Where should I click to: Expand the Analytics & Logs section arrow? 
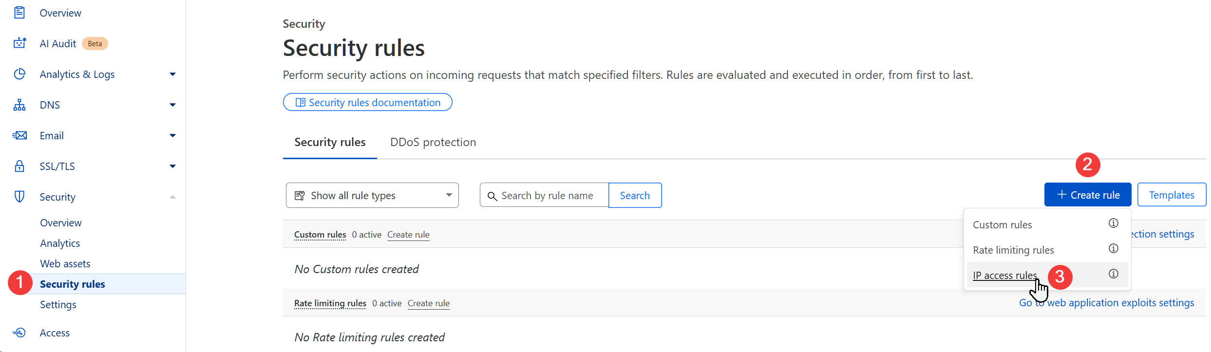coord(172,74)
